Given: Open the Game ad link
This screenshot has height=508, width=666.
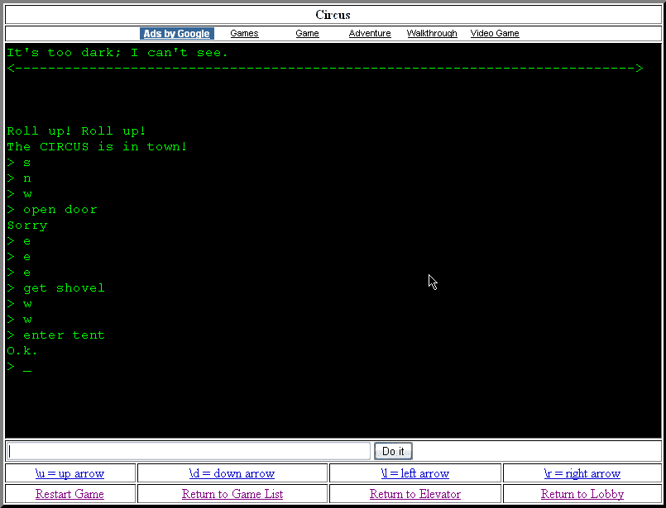Looking at the screenshot, I should pyautogui.click(x=307, y=33).
